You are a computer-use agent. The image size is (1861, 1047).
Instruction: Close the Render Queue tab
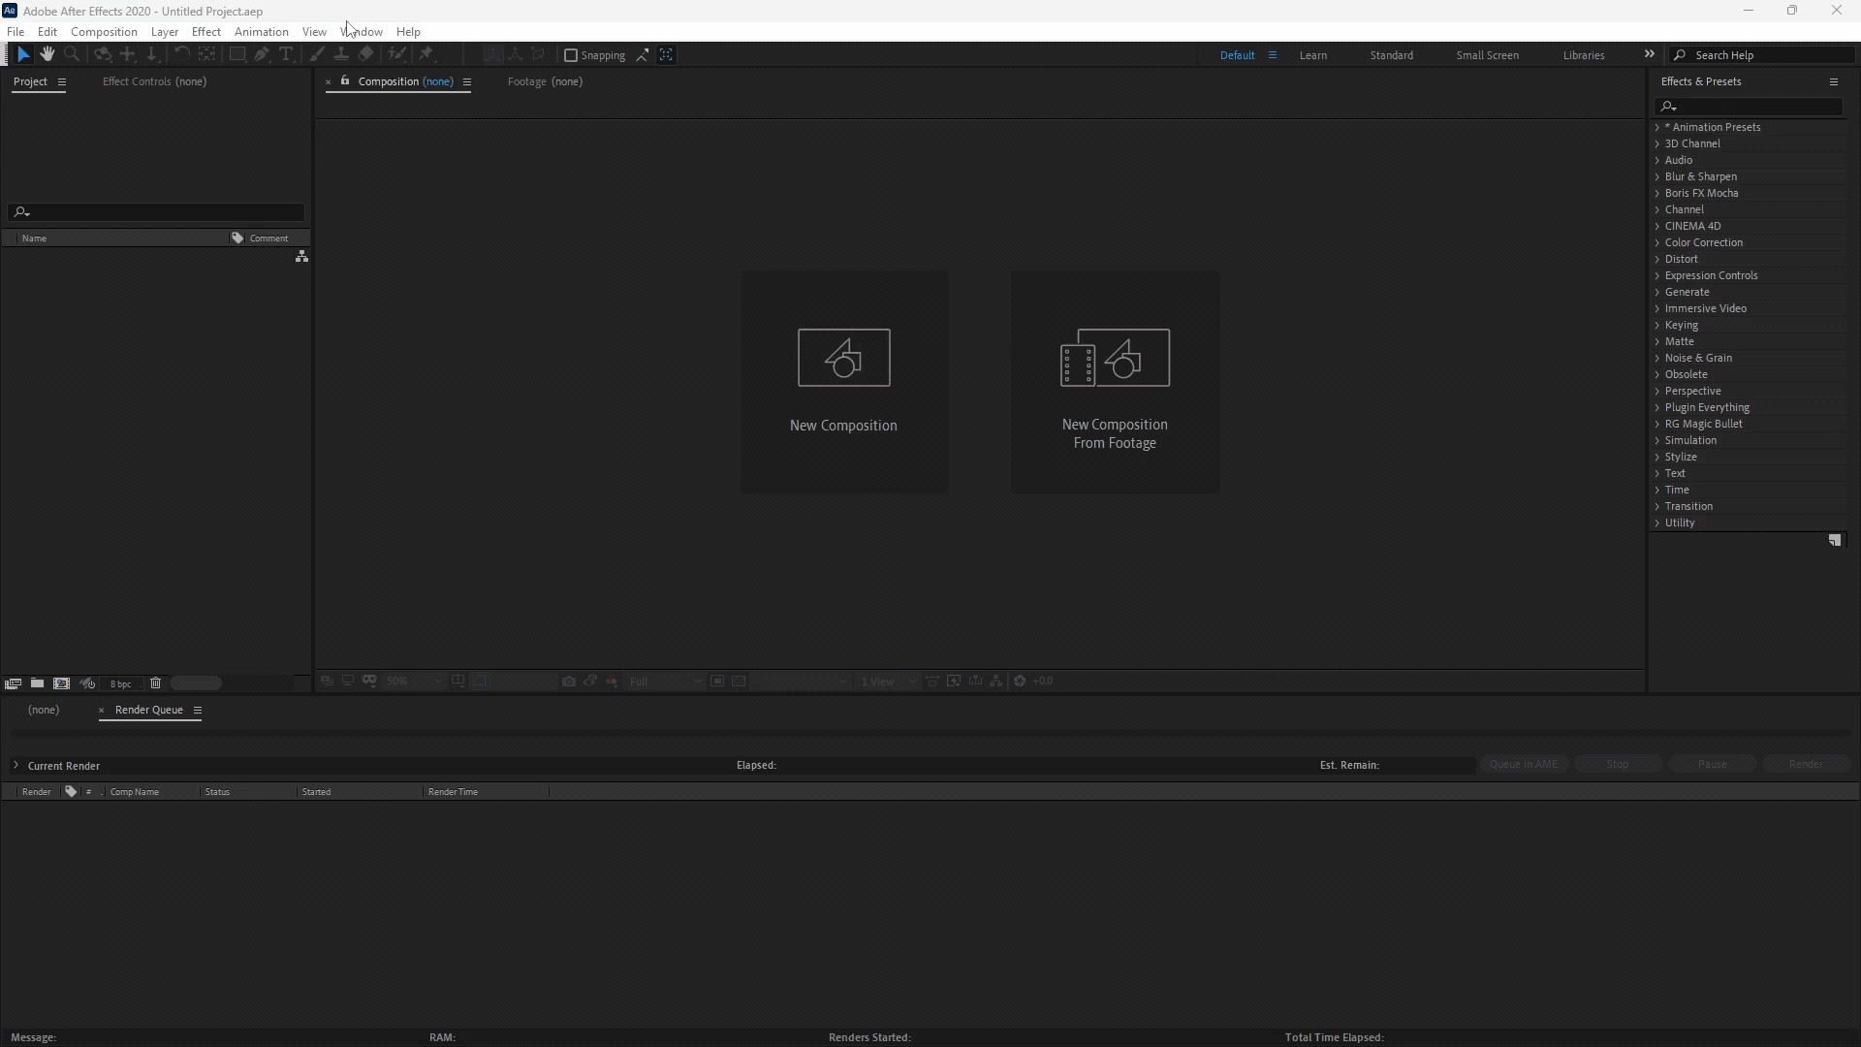pyautogui.click(x=101, y=711)
